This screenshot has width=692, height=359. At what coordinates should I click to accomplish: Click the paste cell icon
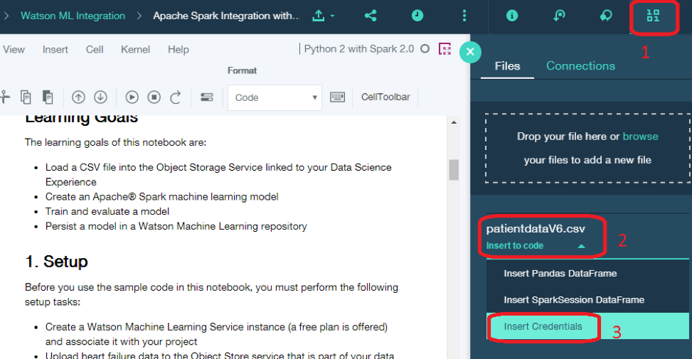[x=48, y=97]
